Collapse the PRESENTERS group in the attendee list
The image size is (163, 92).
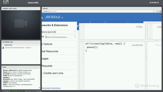coord(3,45)
